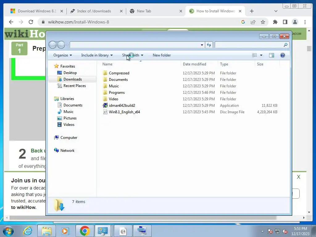Expand the address bar history dropdown arrow

202,45
